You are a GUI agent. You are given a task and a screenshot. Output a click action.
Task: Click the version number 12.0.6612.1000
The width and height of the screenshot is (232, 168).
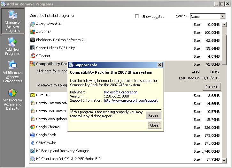[116, 96]
